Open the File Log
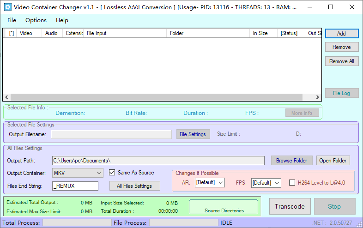This screenshot has width=363, height=228. pos(342,93)
